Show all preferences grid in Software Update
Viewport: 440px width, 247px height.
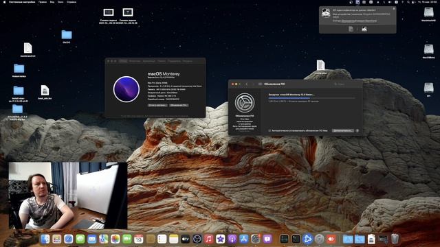(x=260, y=84)
